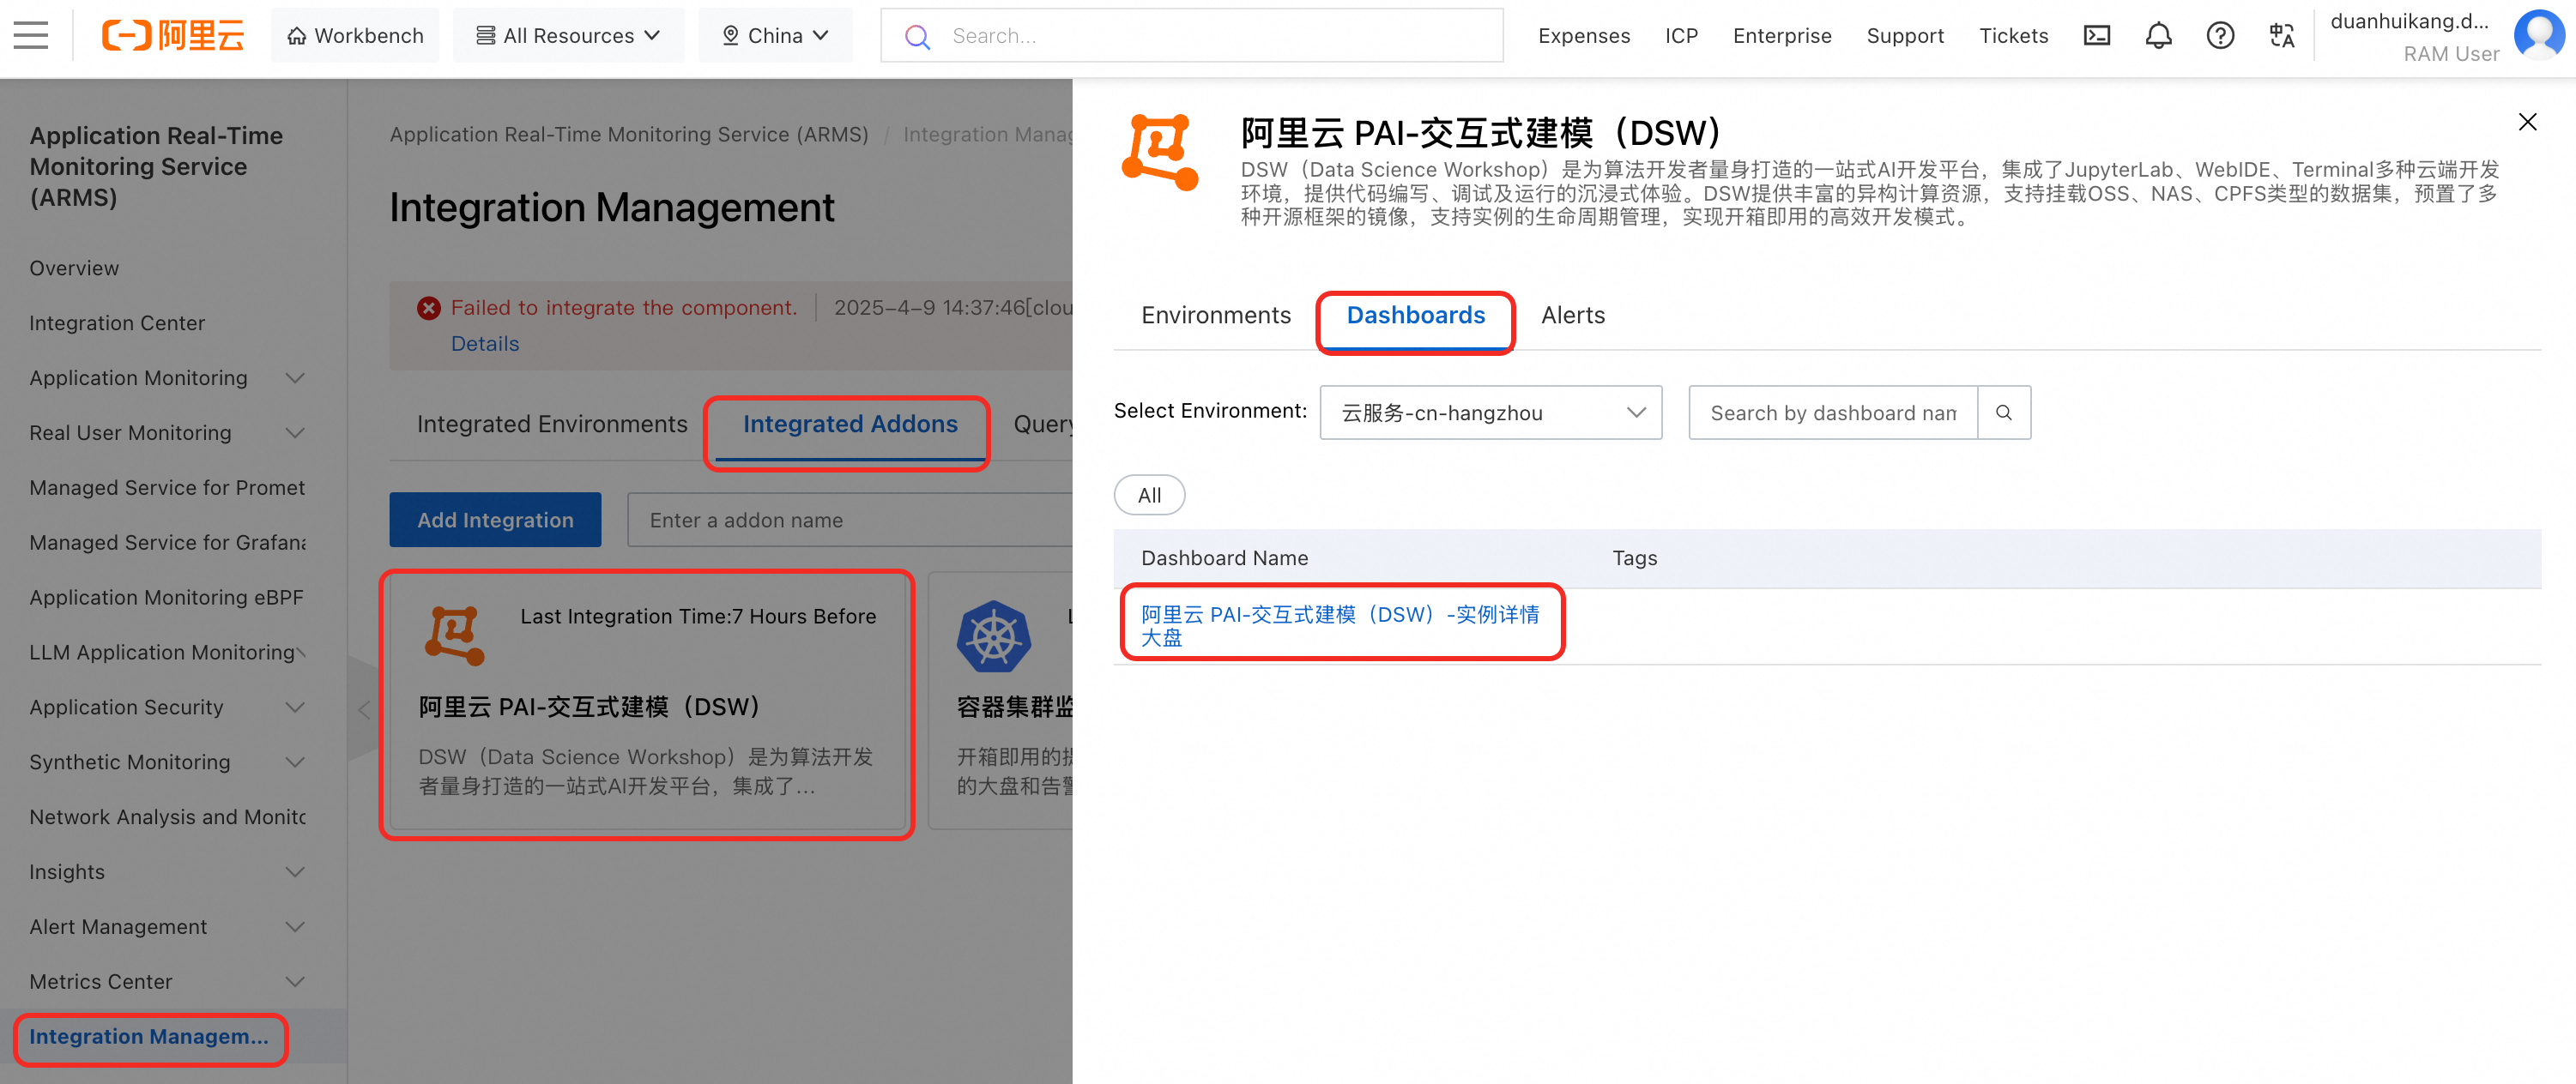Click inside the addon name search field
2576x1084 pixels.
850,520
